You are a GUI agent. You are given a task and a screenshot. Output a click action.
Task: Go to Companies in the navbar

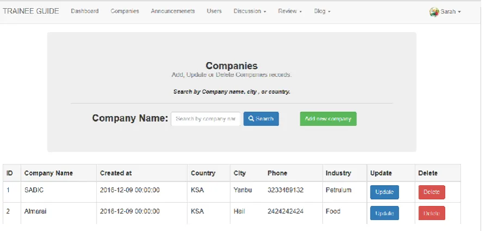(x=125, y=11)
